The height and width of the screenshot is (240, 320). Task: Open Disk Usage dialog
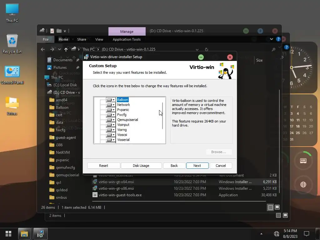pyautogui.click(x=141, y=166)
